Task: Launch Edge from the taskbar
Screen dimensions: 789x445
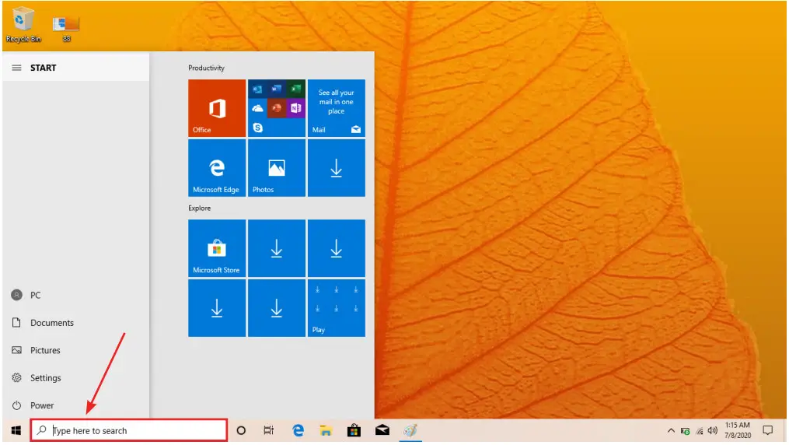Action: tap(298, 430)
